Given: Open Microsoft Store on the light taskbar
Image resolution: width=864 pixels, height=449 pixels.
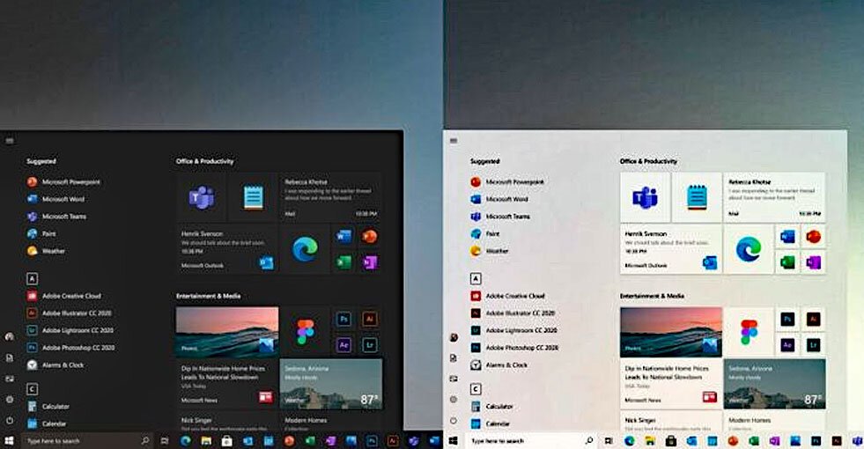Looking at the screenshot, I should (670, 441).
